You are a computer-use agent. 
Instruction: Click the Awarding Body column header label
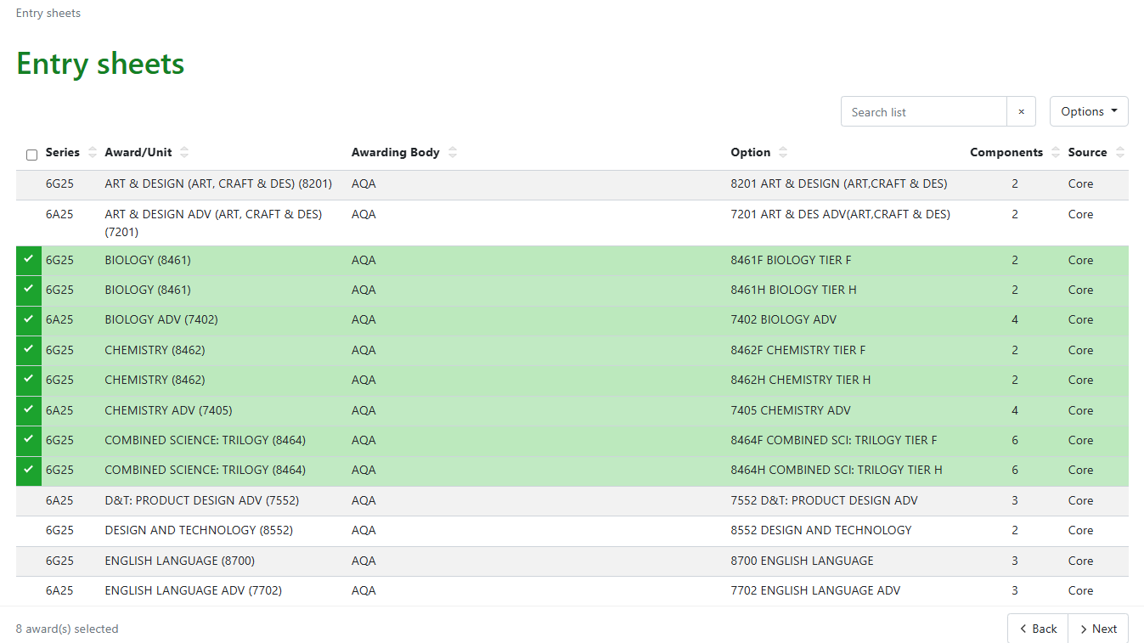(396, 153)
